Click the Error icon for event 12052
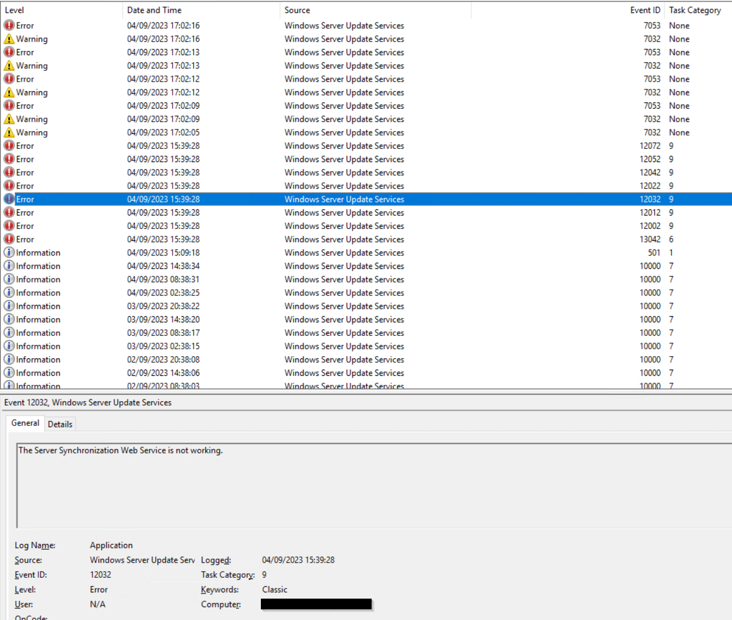This screenshot has width=732, height=620. coord(9,159)
